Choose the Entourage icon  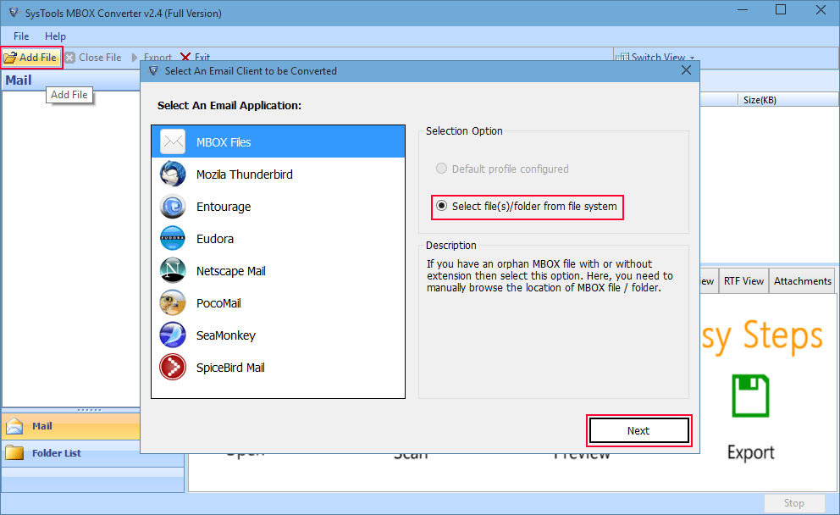tap(173, 207)
